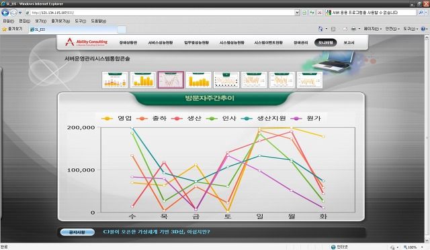Open a new blank browser tab
Screen dimensions: 430x250
coord(122,29)
